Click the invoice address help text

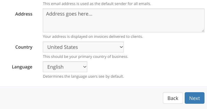tap(93, 37)
